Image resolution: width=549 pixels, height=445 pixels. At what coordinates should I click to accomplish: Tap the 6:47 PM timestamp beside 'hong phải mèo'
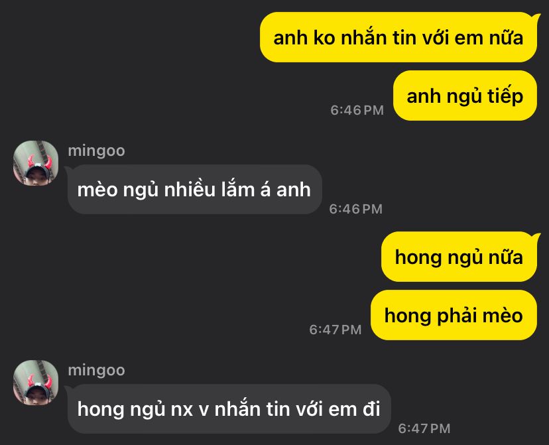pos(335,330)
